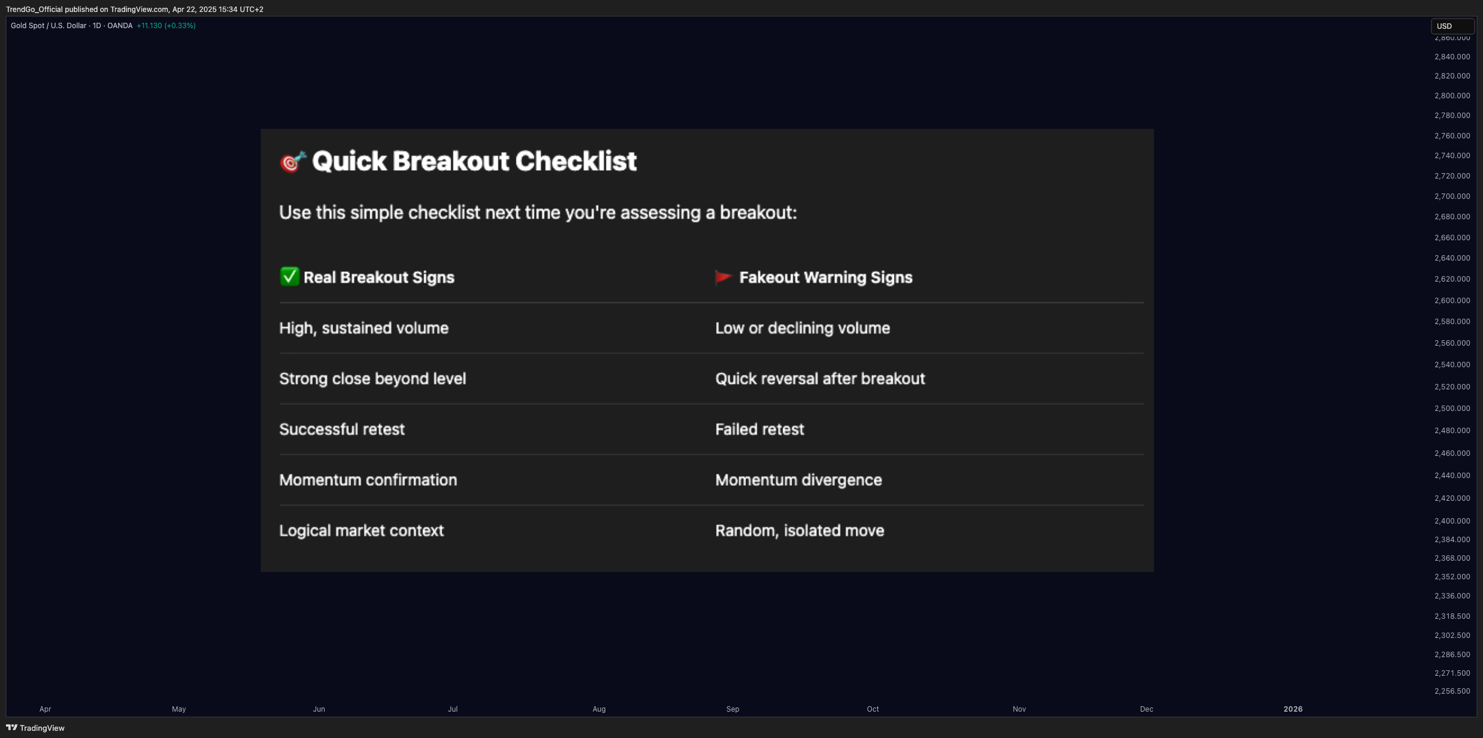Click the Apr marker on time axis

click(x=45, y=709)
